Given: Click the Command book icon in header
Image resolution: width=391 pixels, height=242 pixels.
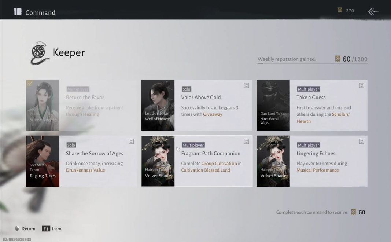Looking at the screenshot, I should (x=18, y=12).
